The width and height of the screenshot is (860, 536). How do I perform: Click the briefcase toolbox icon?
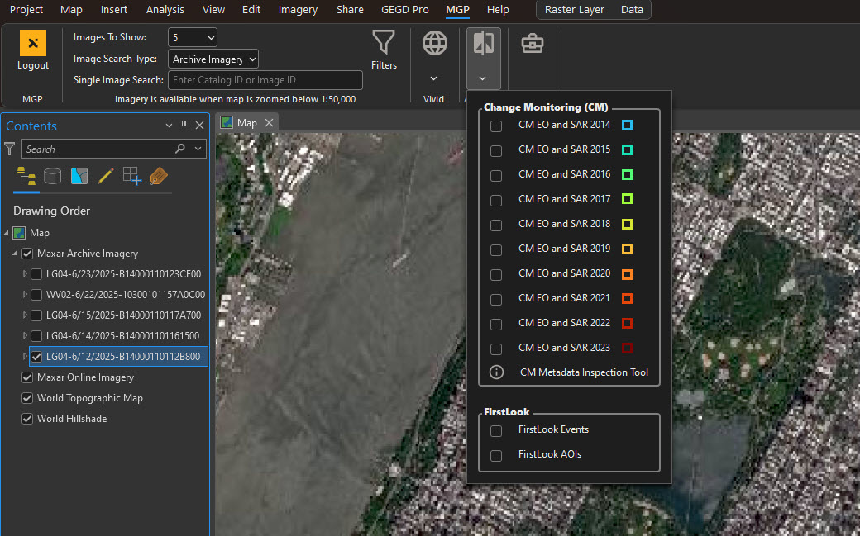pos(532,43)
